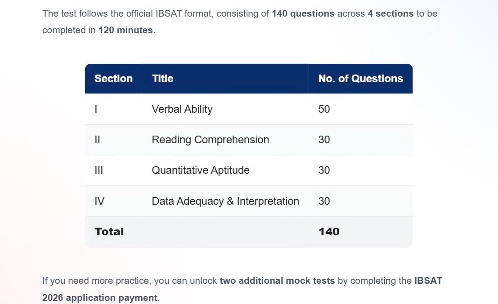Select Data Adequacy & Interpretation cell
498x304 pixels.
coord(225,201)
